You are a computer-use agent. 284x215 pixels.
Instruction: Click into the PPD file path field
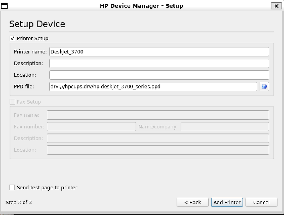153,87
